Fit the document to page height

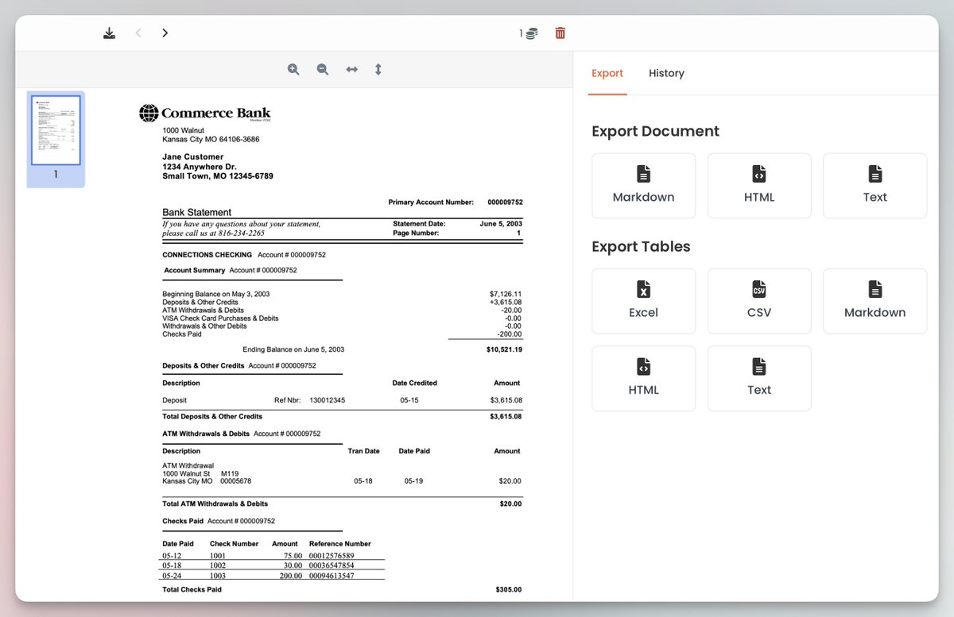[378, 69]
